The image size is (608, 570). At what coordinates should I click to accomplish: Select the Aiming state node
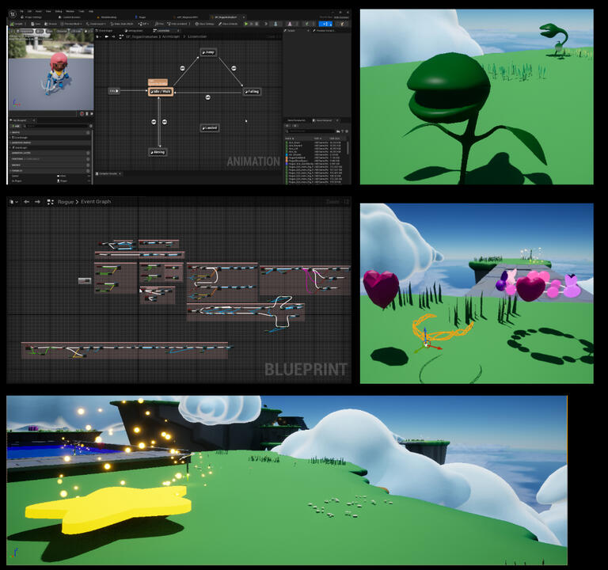159,151
